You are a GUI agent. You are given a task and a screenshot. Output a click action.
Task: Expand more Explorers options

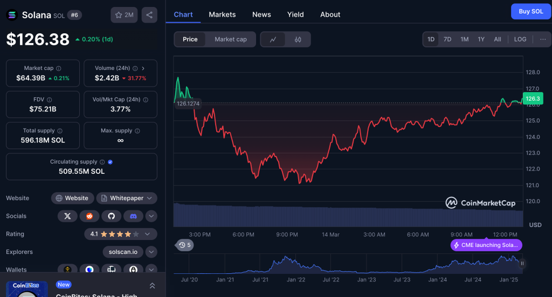(x=151, y=252)
